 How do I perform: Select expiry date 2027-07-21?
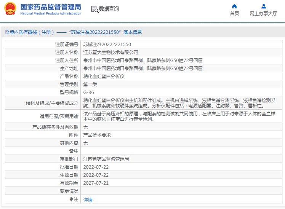coord(96,183)
